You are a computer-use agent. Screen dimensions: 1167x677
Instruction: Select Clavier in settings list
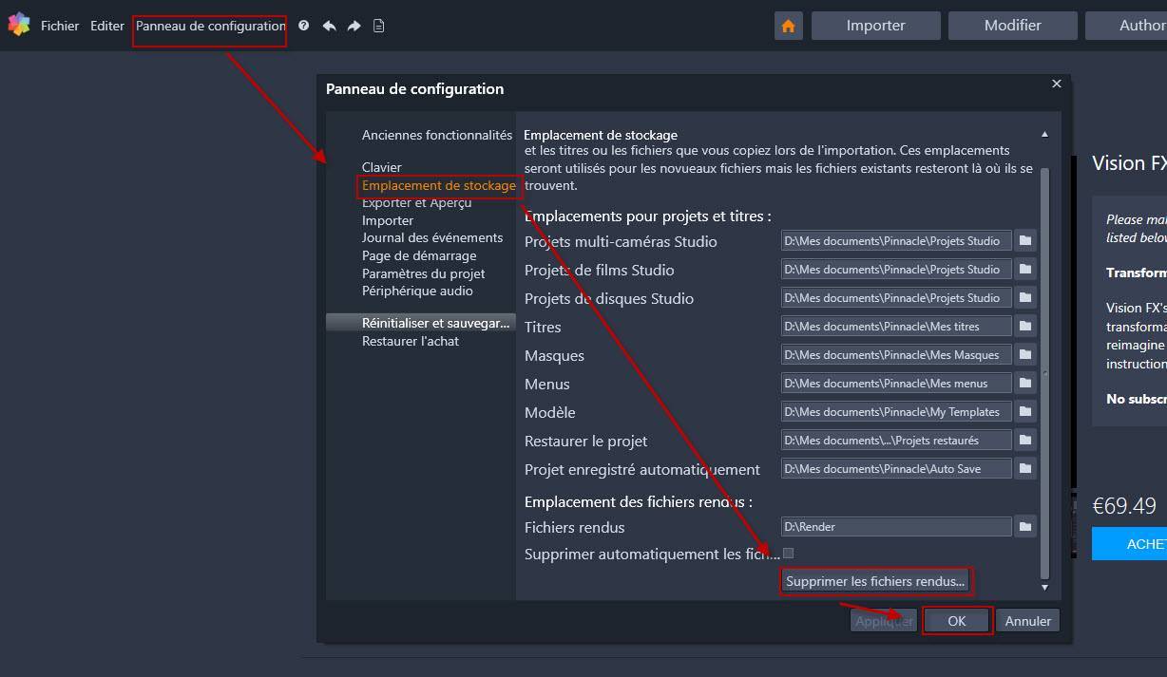tap(382, 167)
